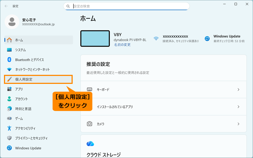Click the Bluetooth icon in sidebar
Image resolution: width=253 pixels, height=158 pixels.
(x=9, y=60)
